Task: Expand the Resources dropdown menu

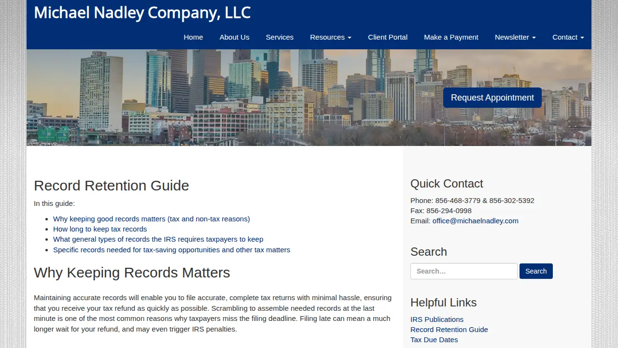Action: (331, 37)
